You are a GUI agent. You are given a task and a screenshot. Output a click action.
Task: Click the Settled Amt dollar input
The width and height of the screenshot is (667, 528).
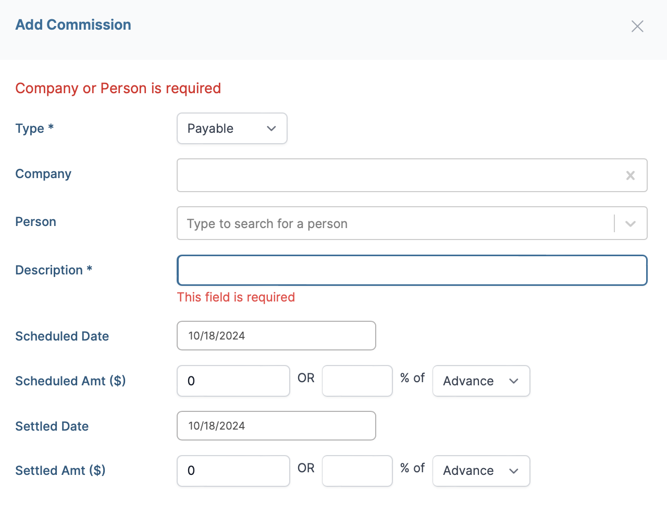pos(233,471)
